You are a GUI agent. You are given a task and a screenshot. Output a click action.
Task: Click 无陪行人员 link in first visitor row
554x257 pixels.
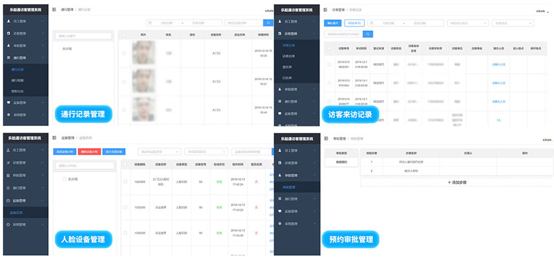(x=498, y=65)
